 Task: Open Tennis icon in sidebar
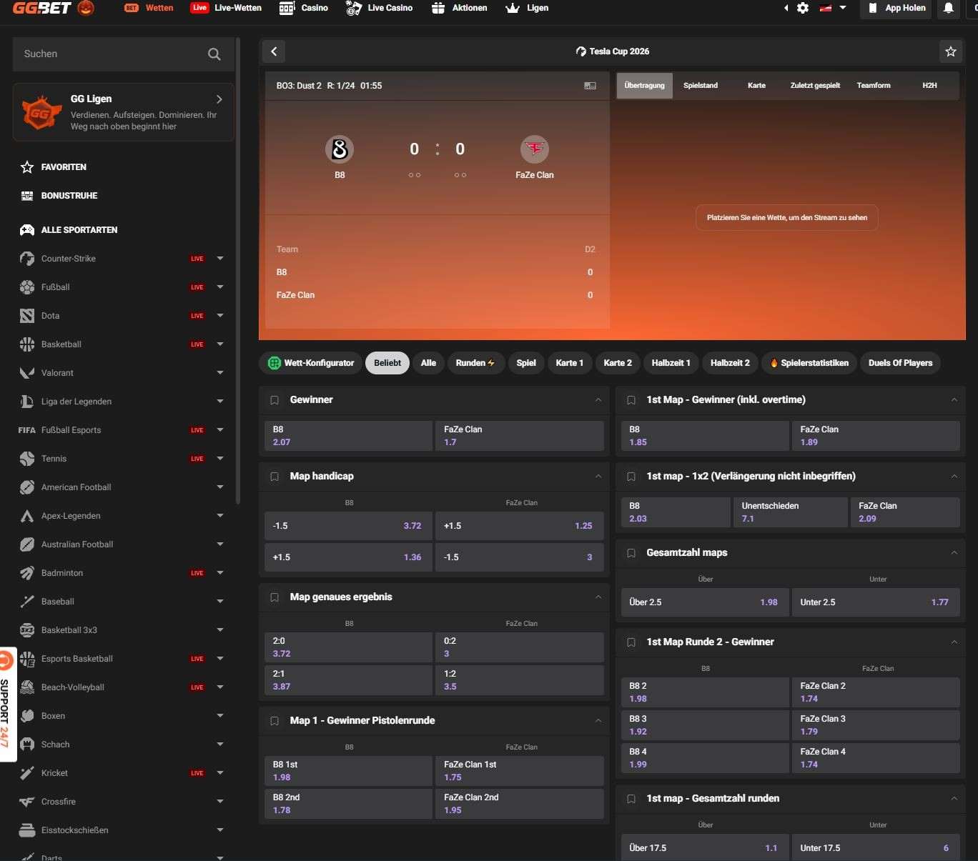pyautogui.click(x=27, y=459)
